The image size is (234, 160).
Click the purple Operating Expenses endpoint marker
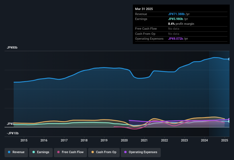point(229,119)
